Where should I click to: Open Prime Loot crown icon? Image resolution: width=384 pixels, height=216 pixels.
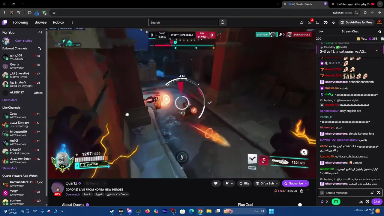pos(301,22)
